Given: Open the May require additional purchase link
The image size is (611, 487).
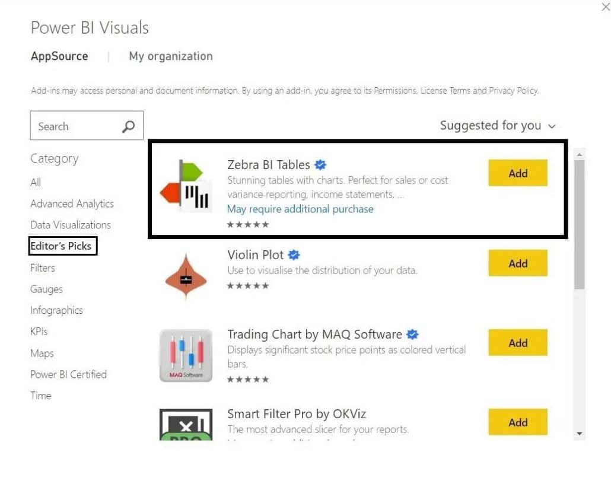Looking at the screenshot, I should (300, 209).
